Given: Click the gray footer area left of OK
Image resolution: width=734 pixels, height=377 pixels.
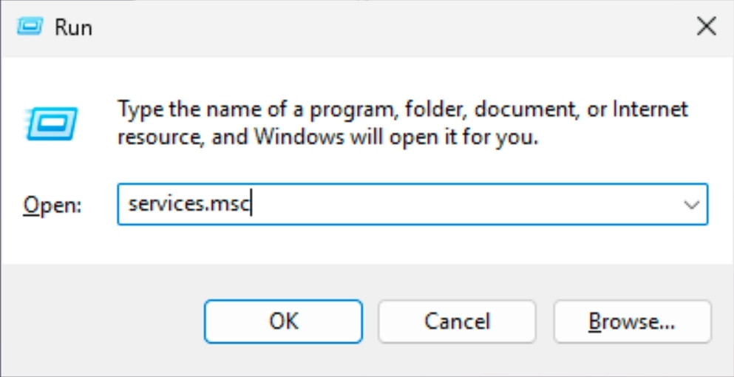Looking at the screenshot, I should [x=103, y=322].
